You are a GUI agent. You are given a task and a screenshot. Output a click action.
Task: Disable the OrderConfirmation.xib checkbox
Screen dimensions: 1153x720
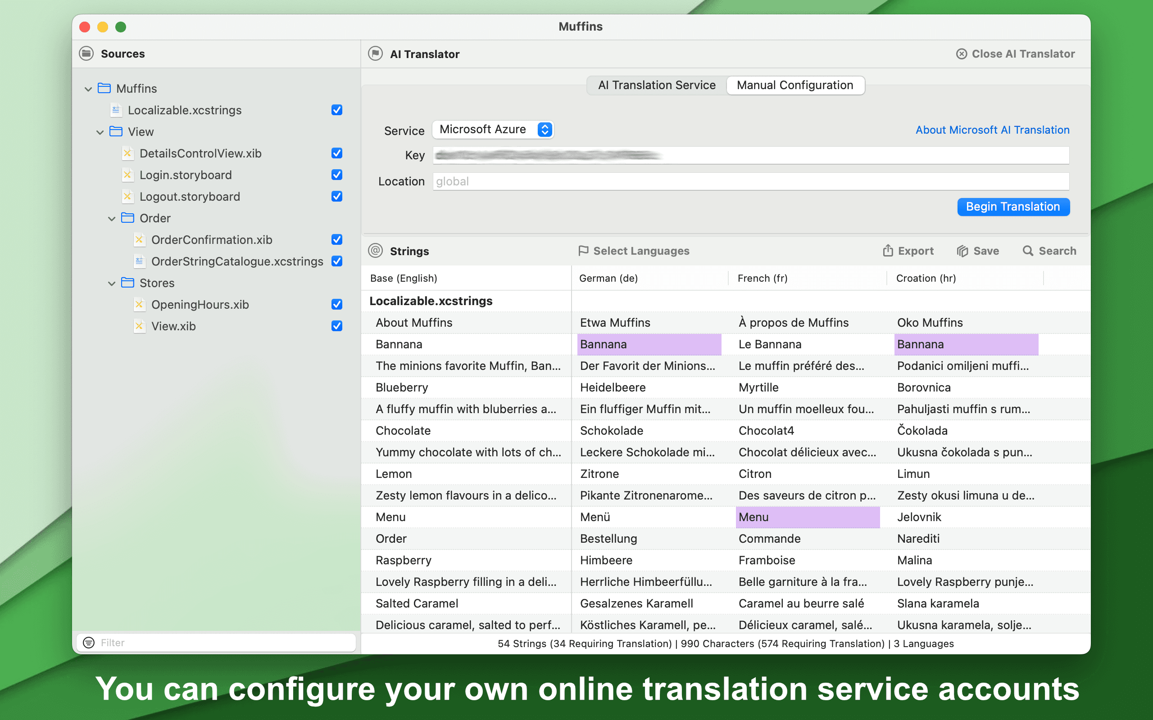click(337, 239)
